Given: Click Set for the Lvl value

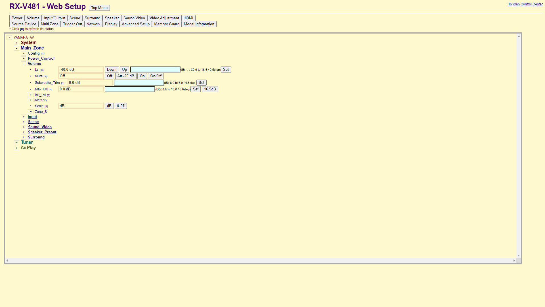Looking at the screenshot, I should 226,70.
